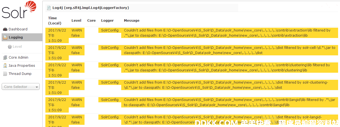Click the Logger column header

pos(107,21)
